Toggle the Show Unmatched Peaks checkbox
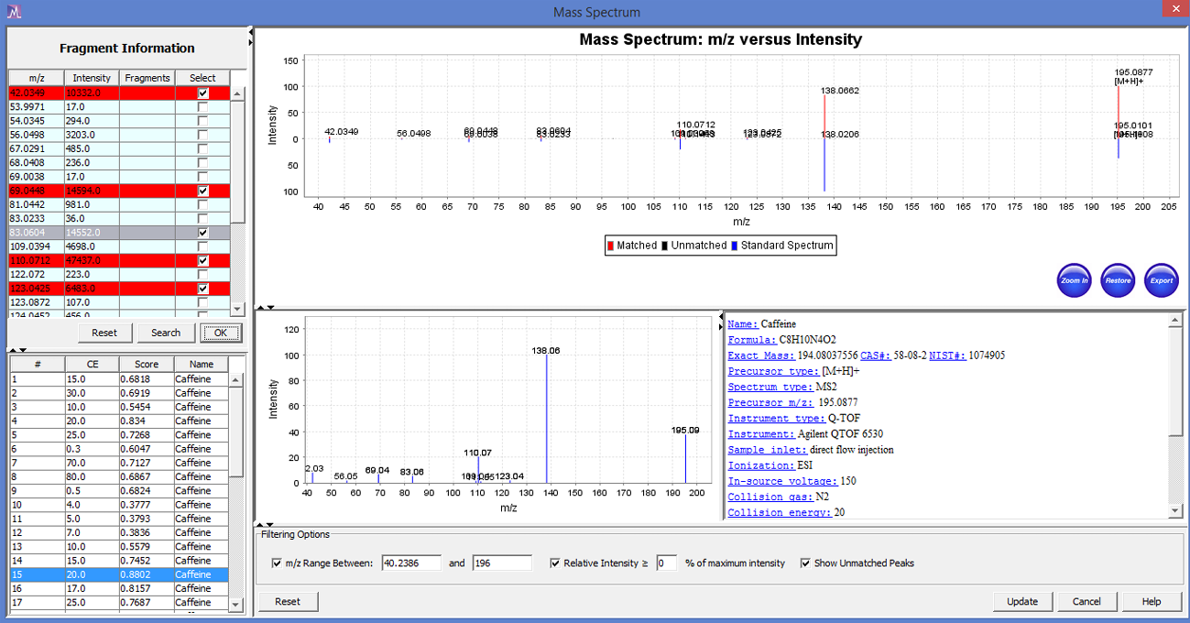The image size is (1190, 623). tap(805, 563)
